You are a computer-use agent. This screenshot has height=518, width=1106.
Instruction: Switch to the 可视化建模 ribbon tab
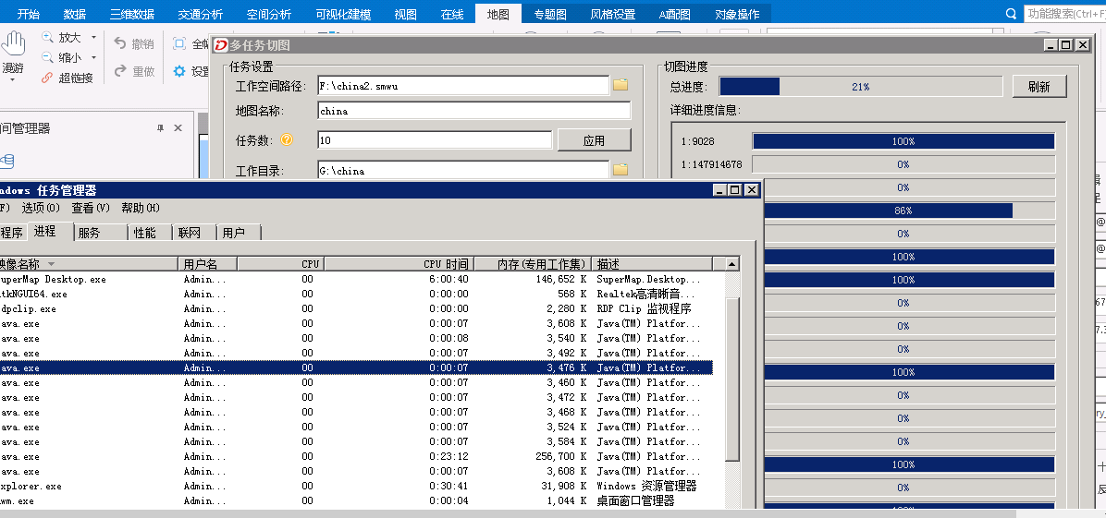[343, 14]
